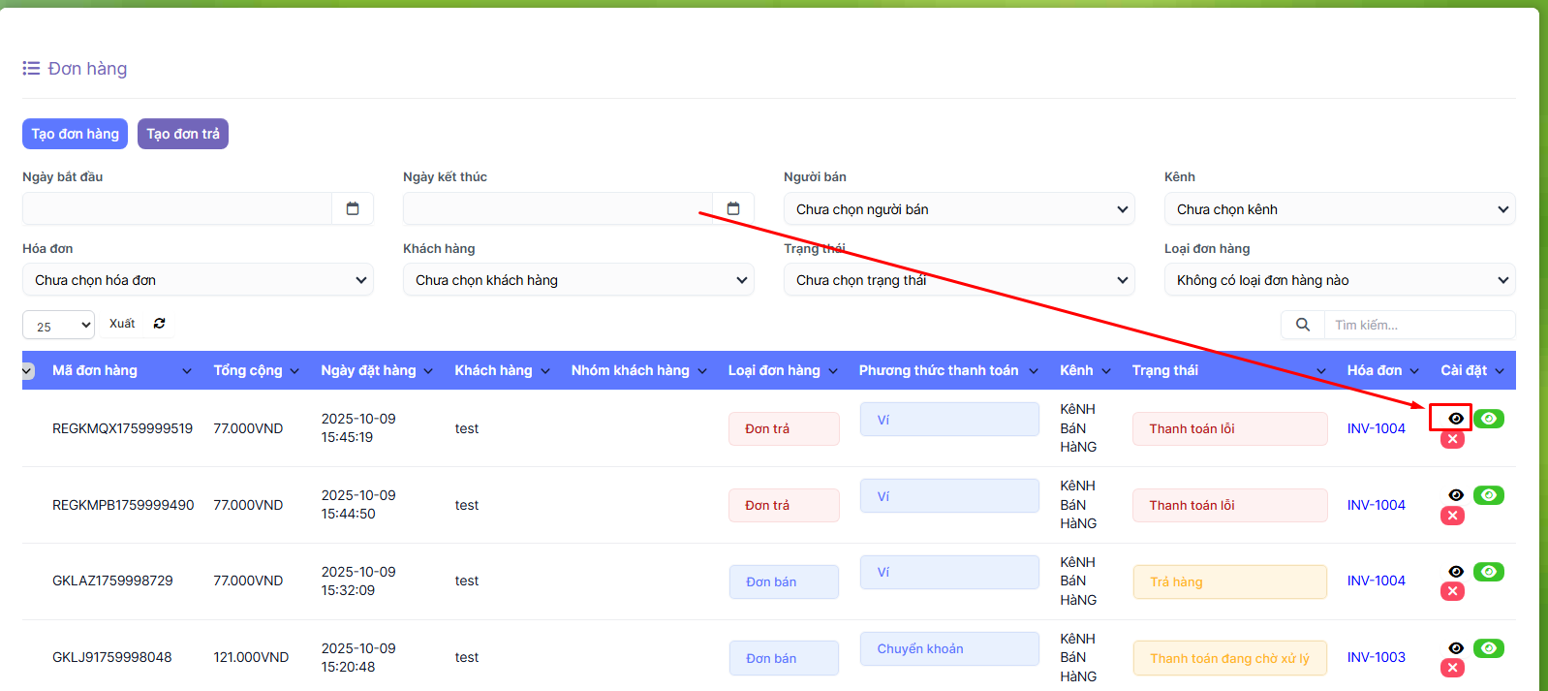Delete order REGKMQX1759999519 with red X
This screenshot has height=691, width=1548.
(x=1452, y=439)
